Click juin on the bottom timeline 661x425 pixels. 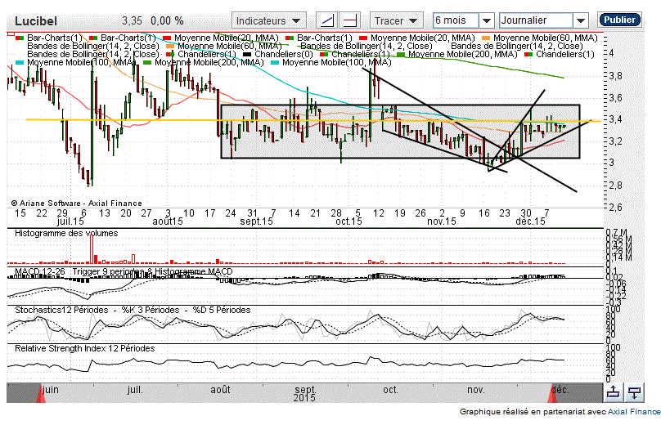coord(51,389)
